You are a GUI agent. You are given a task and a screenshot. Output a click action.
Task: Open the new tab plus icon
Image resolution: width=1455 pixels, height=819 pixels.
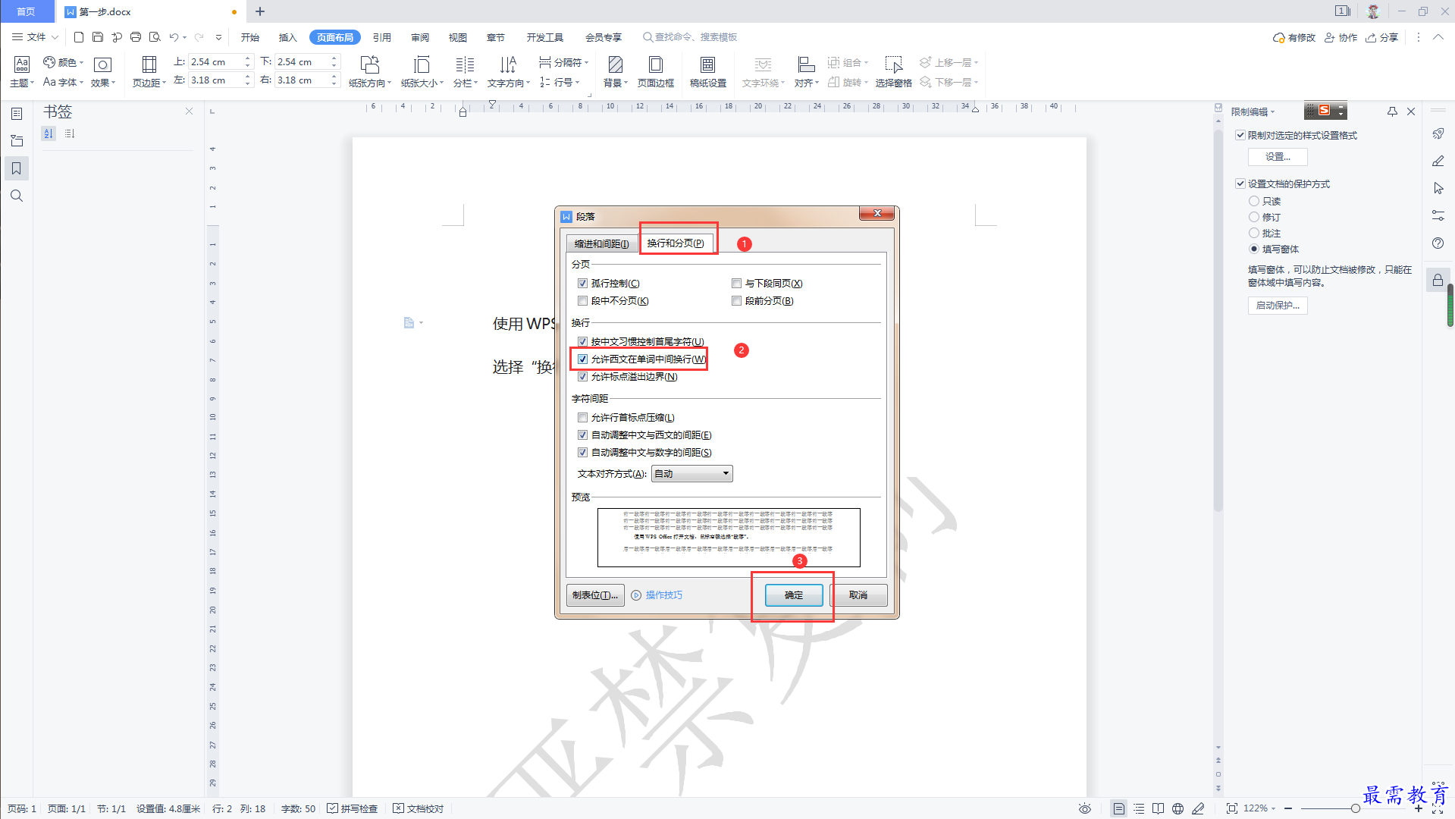[260, 11]
